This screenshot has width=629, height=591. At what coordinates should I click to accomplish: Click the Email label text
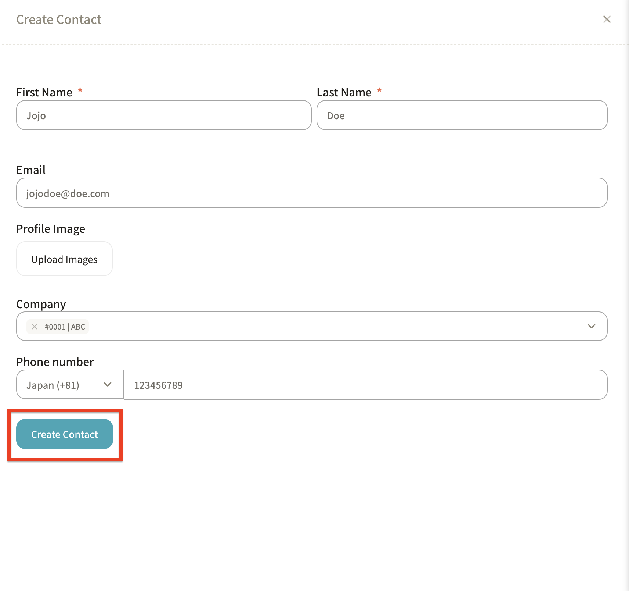31,170
